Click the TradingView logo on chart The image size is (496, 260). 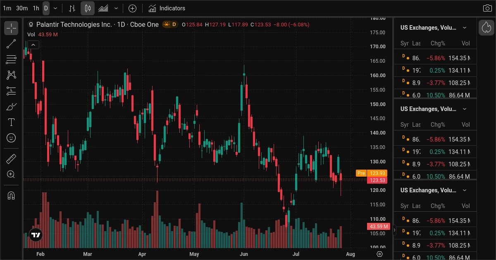tap(36, 235)
